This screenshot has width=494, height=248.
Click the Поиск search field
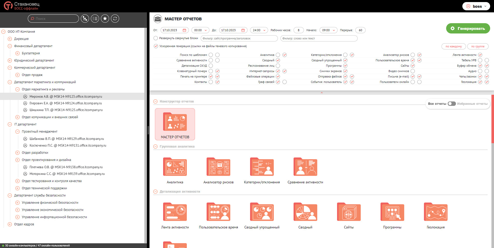53,19
